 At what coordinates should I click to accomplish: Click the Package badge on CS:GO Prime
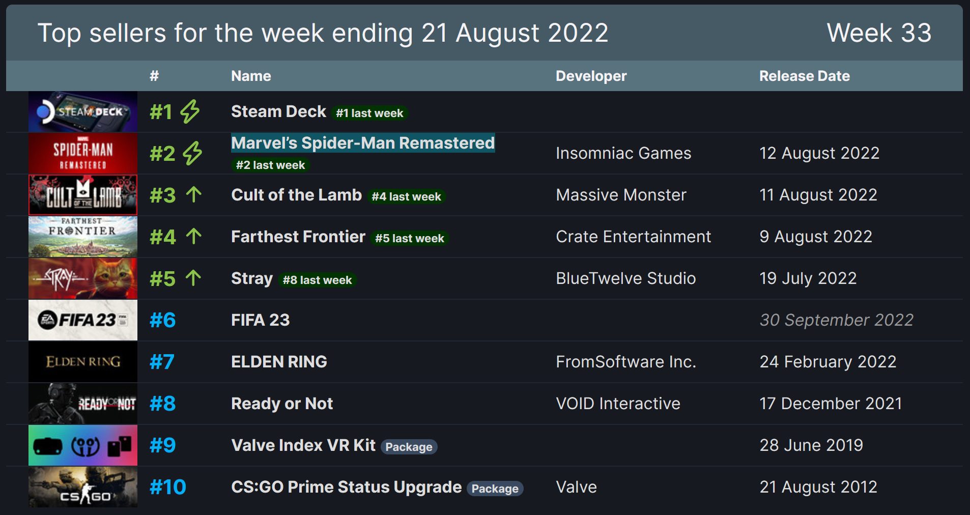coord(495,489)
